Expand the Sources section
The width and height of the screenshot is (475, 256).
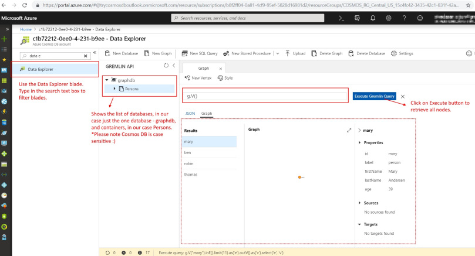coord(359,203)
